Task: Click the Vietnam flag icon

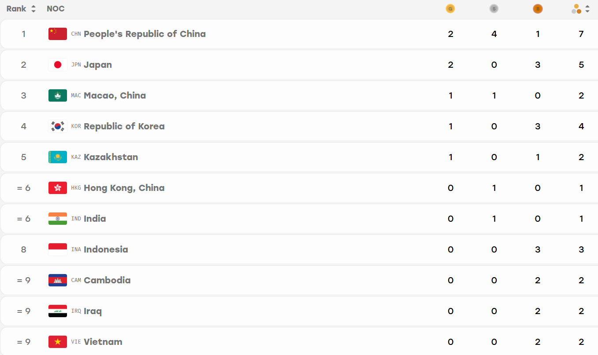Action: coord(58,342)
